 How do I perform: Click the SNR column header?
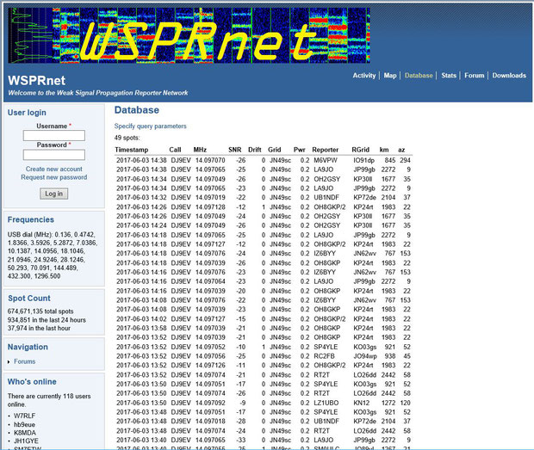pos(235,150)
